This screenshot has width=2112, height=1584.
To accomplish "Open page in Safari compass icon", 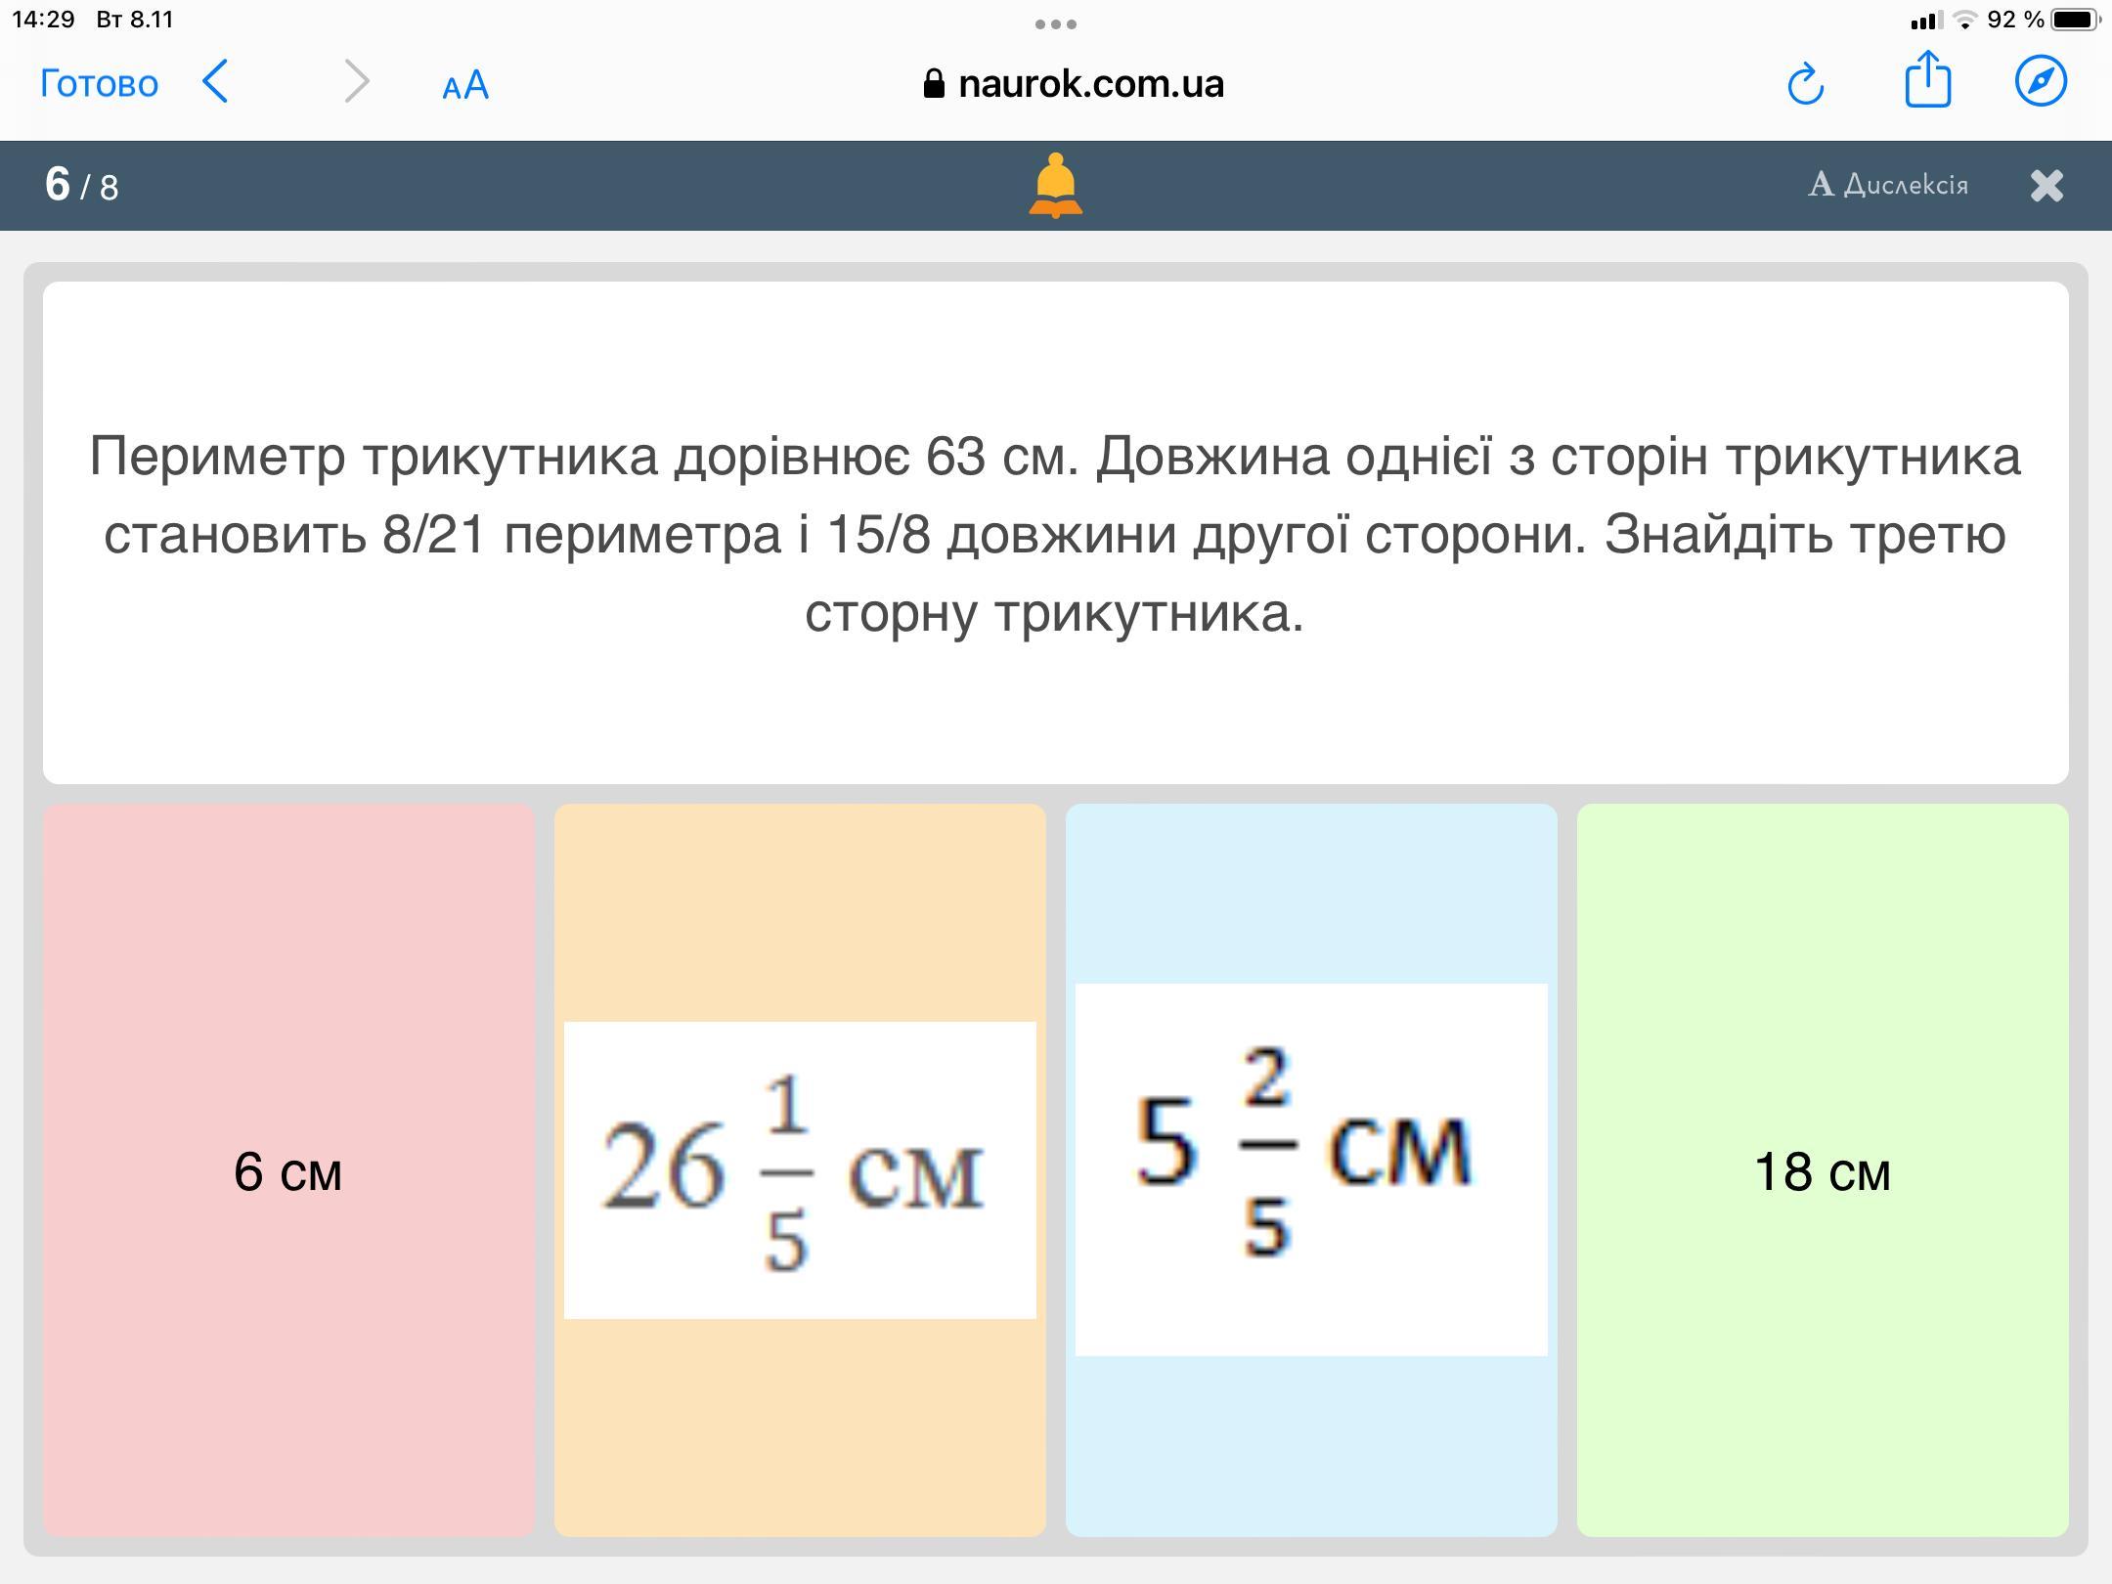I will pos(2041,81).
